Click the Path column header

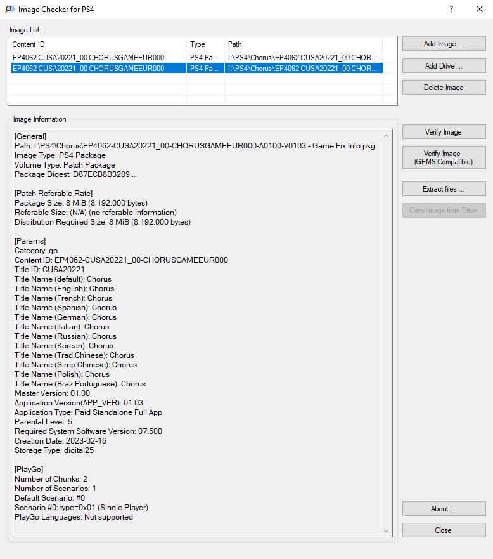coord(304,44)
